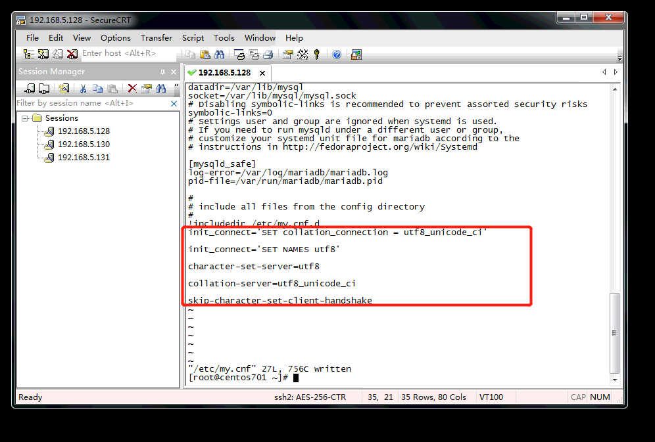Viewport: 655px width, 442px height.
Task: Open the Transfer menu
Action: click(x=157, y=38)
